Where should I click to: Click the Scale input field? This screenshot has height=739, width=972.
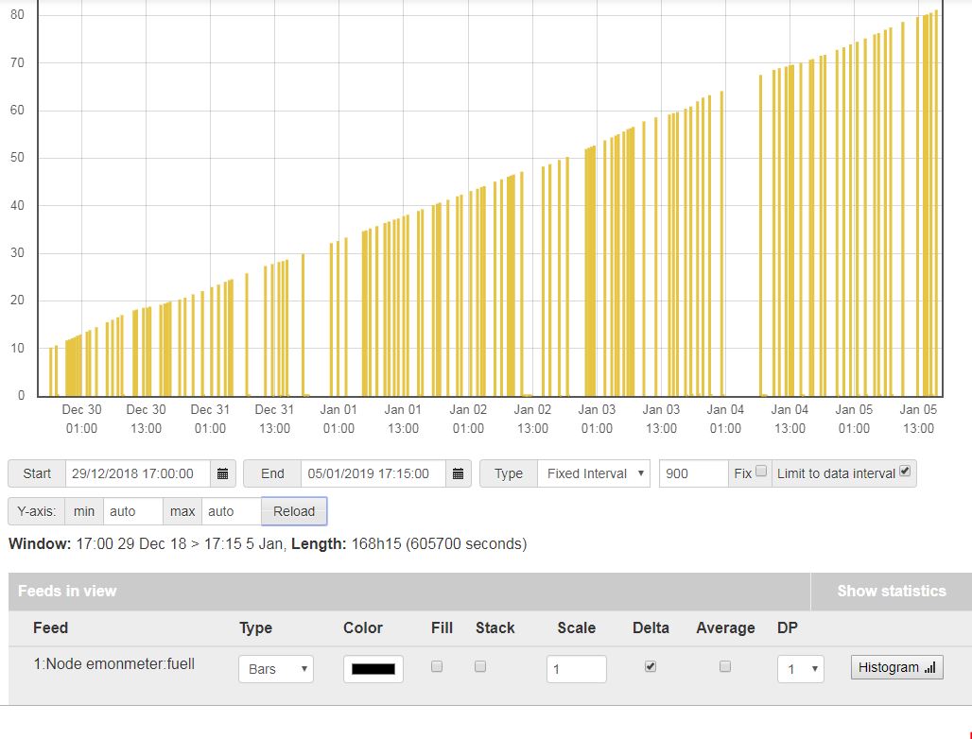tap(576, 669)
